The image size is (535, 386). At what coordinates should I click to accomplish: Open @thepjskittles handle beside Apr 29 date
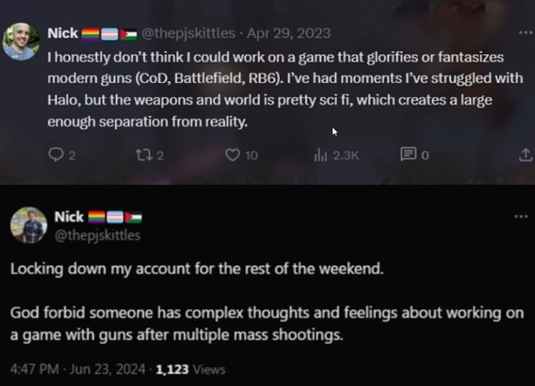[190, 32]
